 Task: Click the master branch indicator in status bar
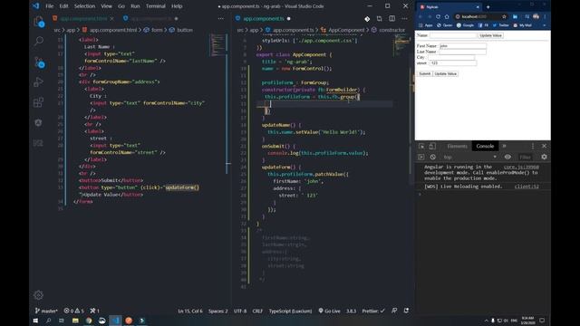tap(46, 312)
